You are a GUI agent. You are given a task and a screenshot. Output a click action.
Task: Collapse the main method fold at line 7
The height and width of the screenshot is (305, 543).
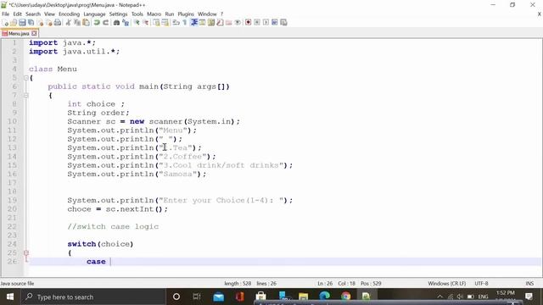pos(26,96)
